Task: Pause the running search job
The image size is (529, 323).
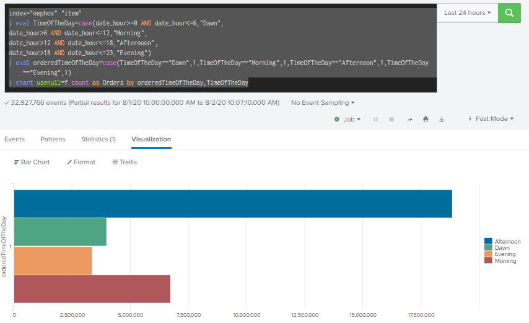Action: [x=375, y=119]
